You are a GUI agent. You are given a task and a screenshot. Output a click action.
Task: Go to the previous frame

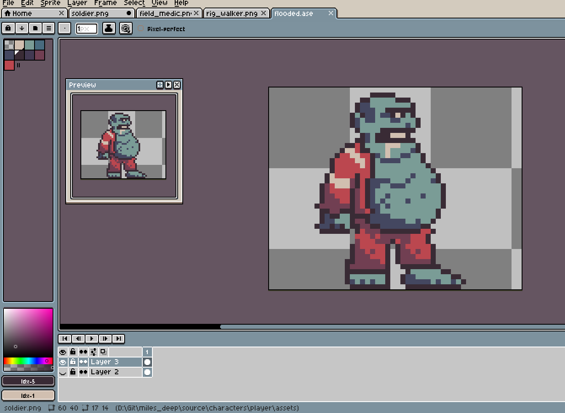click(x=78, y=339)
